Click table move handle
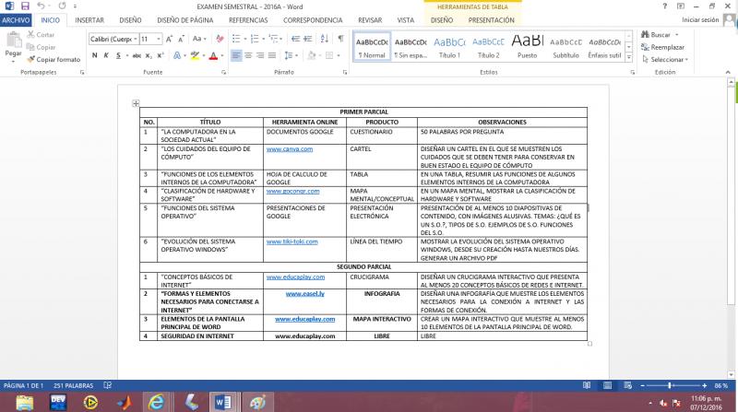The width and height of the screenshot is (738, 412). (136, 103)
